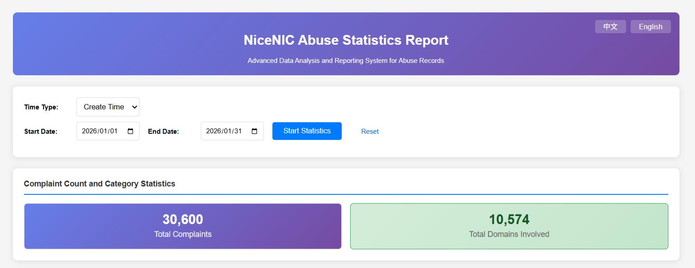Open the Create Time selection list
This screenshot has height=268, width=695.
pos(108,107)
